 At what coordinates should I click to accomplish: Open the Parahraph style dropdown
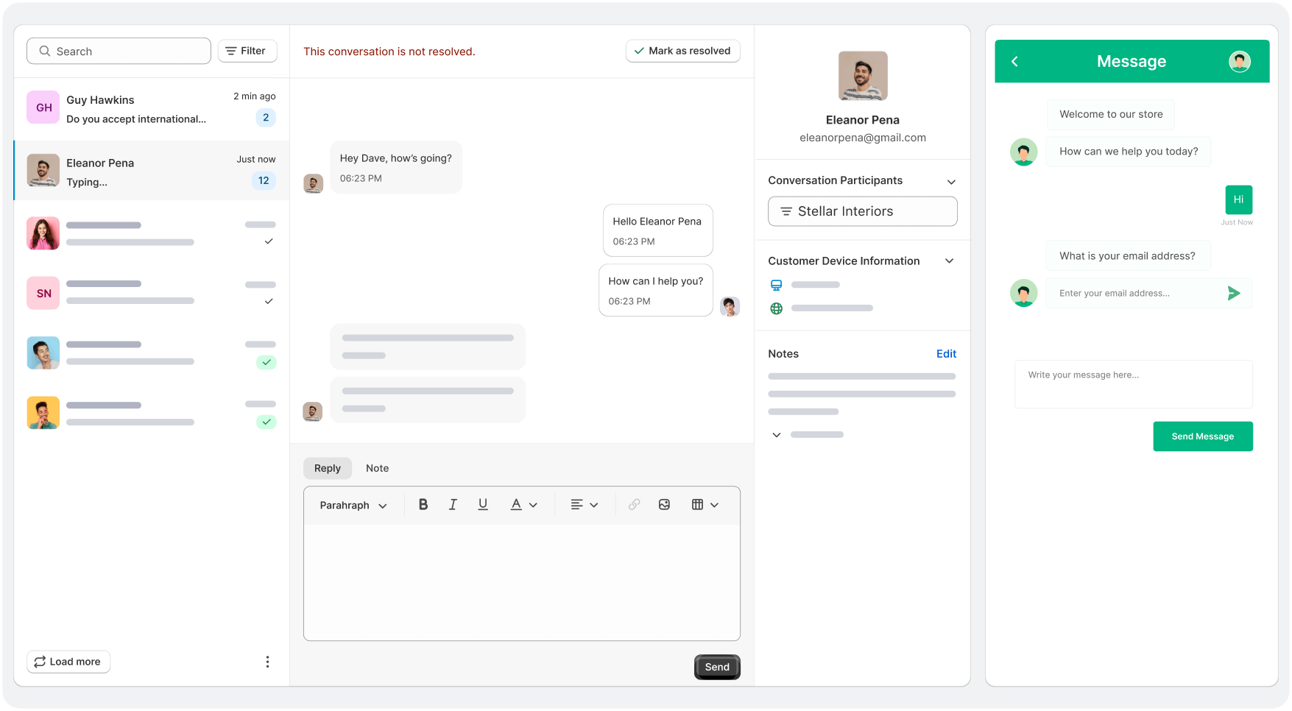[353, 505]
